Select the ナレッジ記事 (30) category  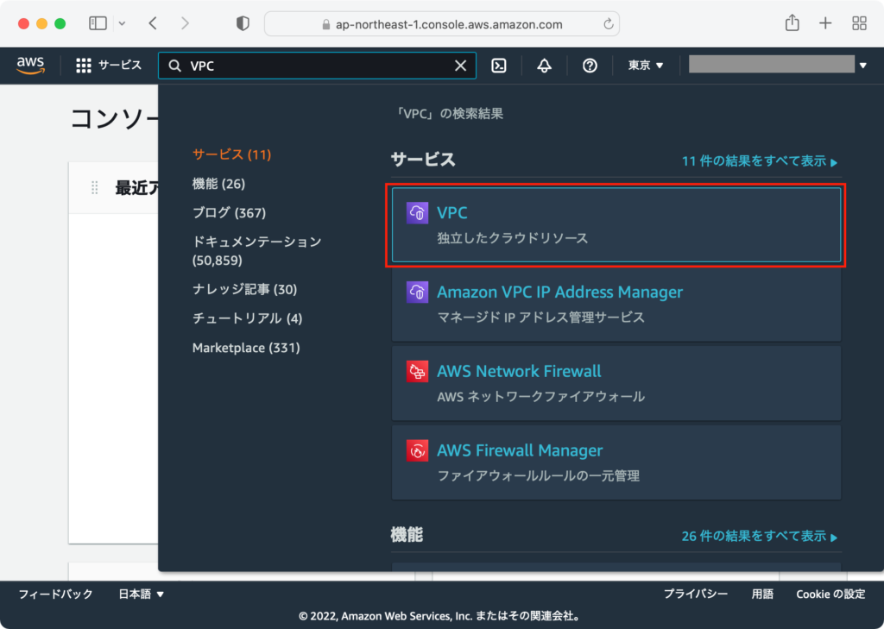tap(244, 289)
